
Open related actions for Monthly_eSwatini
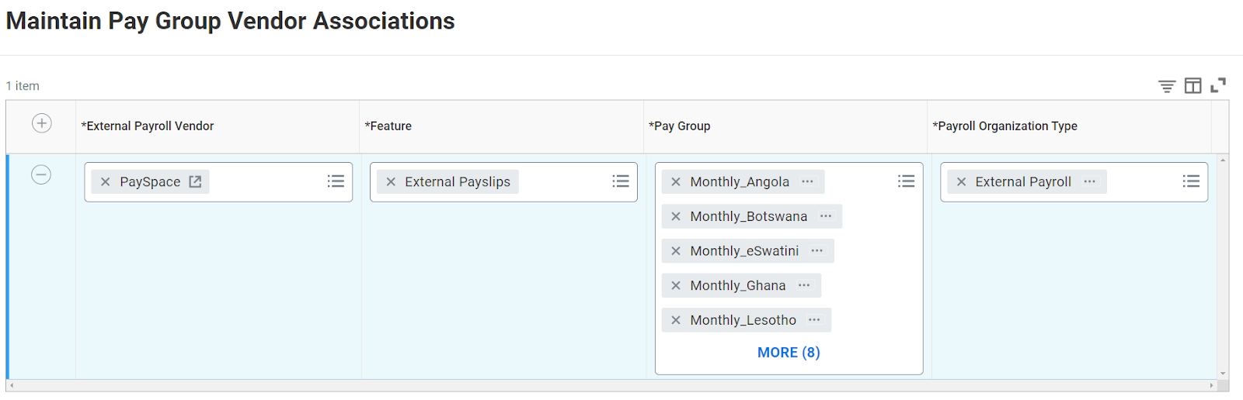click(x=817, y=250)
